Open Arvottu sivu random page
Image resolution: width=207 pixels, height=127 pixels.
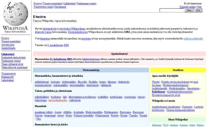(x=8, y=45)
